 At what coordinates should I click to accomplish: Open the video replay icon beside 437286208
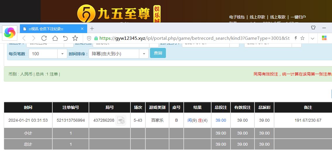[121, 120]
